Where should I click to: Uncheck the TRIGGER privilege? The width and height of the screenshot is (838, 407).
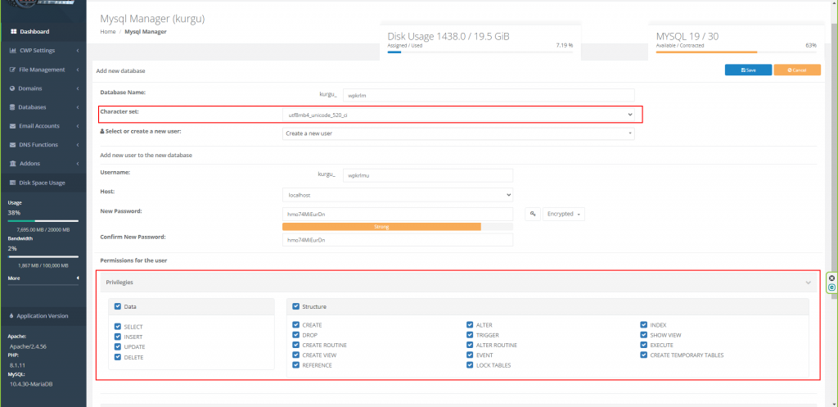(470, 335)
